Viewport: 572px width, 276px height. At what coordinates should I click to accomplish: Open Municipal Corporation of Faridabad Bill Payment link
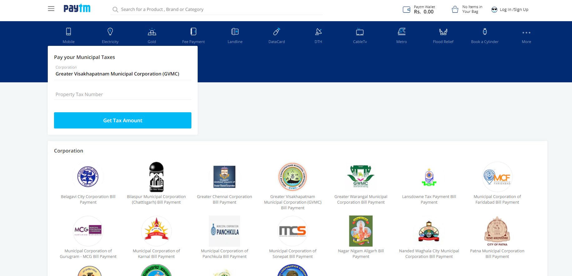click(x=497, y=200)
